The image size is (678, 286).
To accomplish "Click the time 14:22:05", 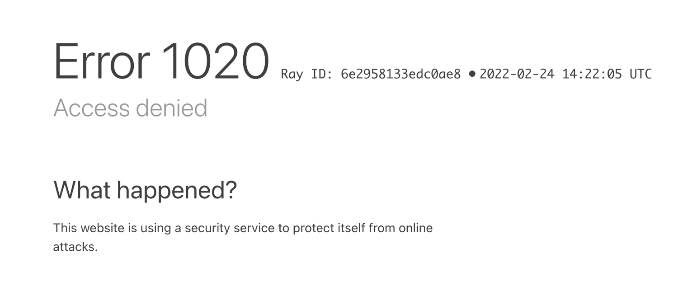I will [592, 74].
